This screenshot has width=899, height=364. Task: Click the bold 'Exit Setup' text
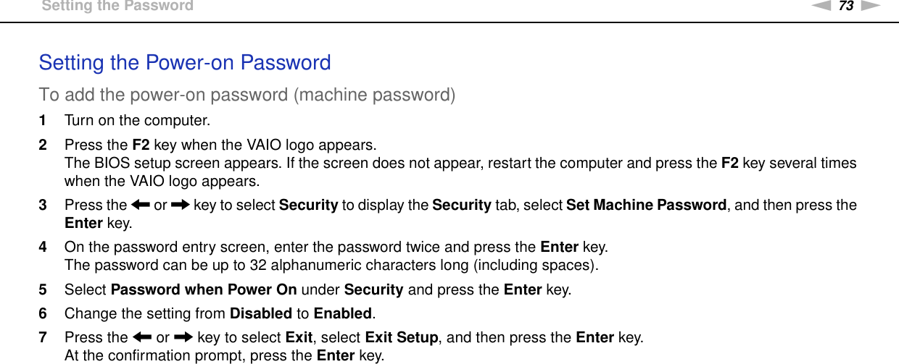pos(400,338)
